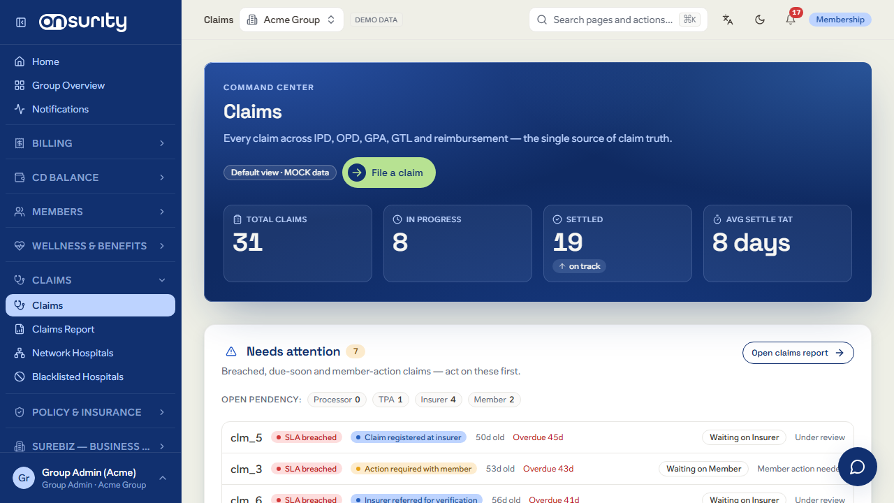This screenshot has width=894, height=503.
Task: Open the chat bubble widget
Action: [x=857, y=467]
